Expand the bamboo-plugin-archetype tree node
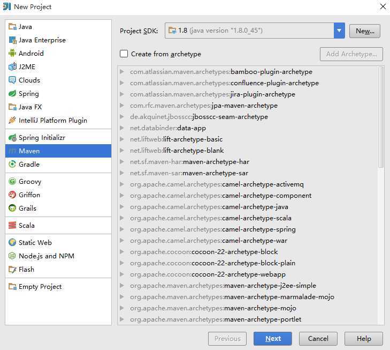Viewport: 390px width, 350px height. pyautogui.click(x=123, y=72)
